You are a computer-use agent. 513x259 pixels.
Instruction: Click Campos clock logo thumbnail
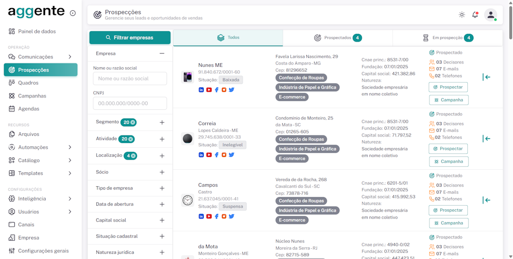coord(187,200)
